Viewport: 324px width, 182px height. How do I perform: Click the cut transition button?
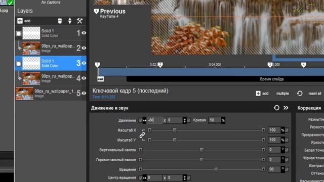click(x=101, y=79)
